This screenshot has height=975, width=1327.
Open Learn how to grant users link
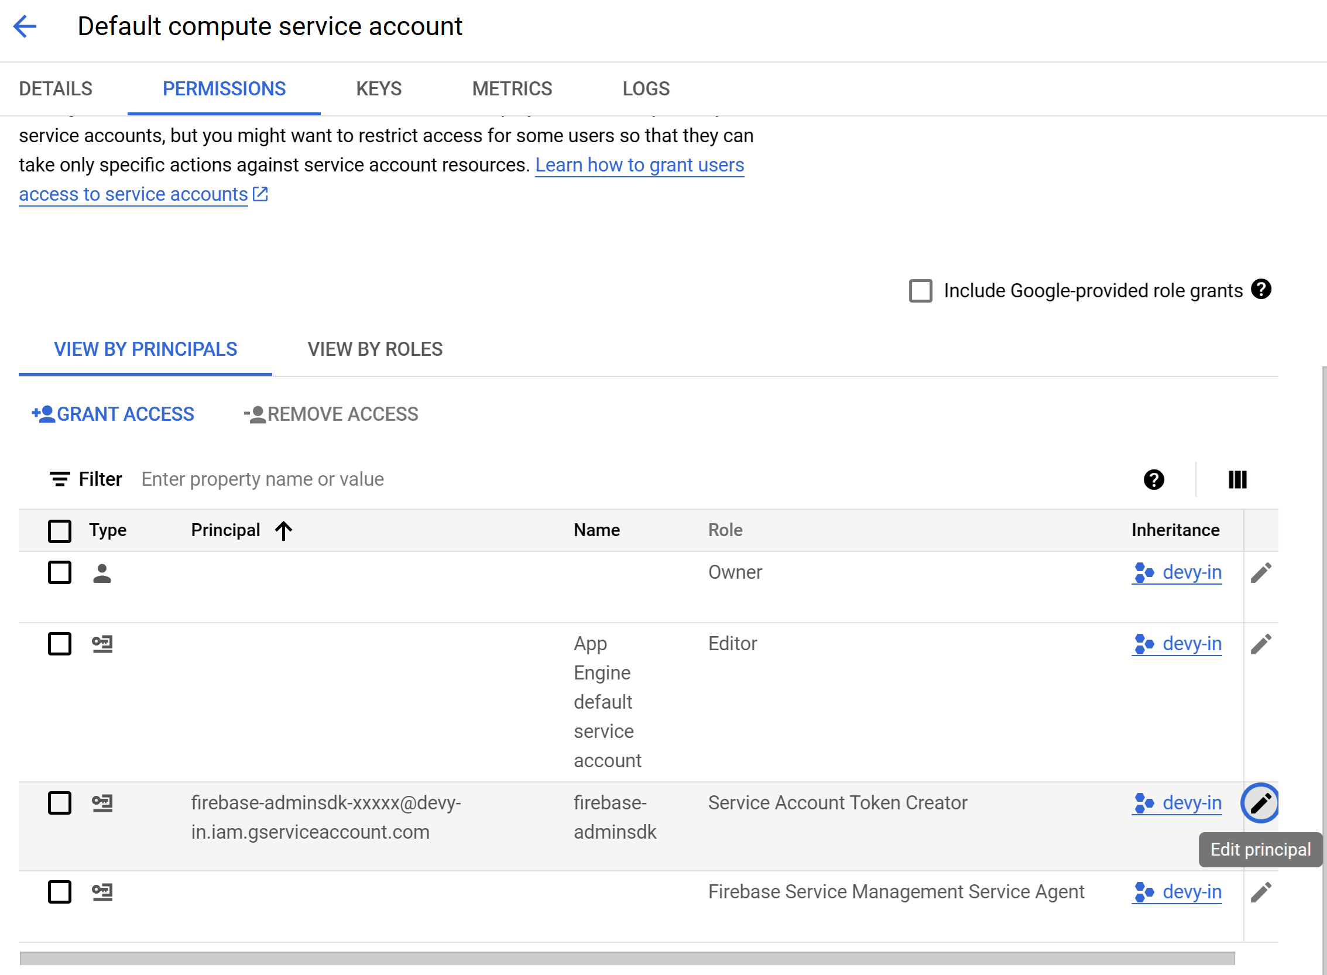pos(639,165)
